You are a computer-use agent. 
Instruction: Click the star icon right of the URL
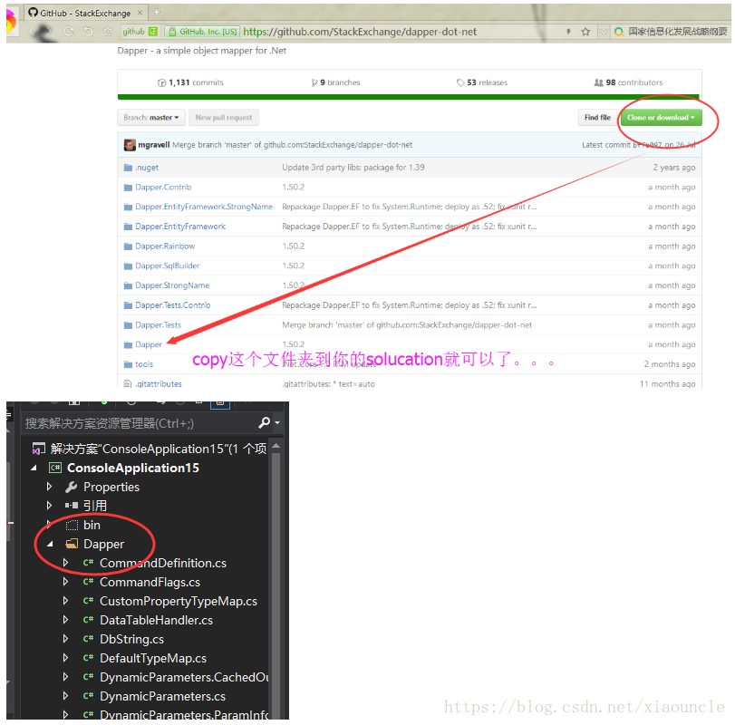(585, 32)
